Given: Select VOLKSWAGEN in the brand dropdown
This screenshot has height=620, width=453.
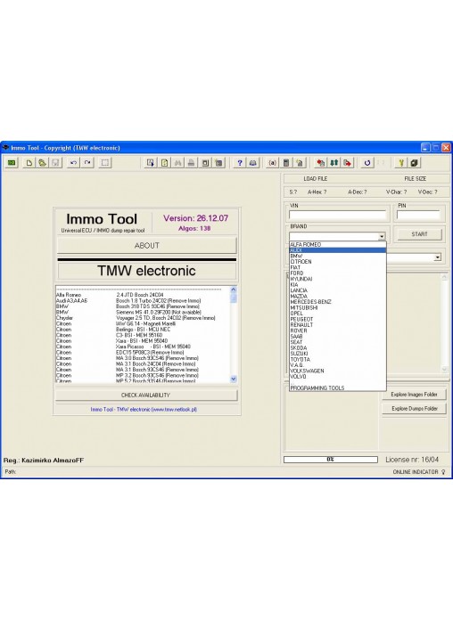Looking at the screenshot, I should point(338,371).
